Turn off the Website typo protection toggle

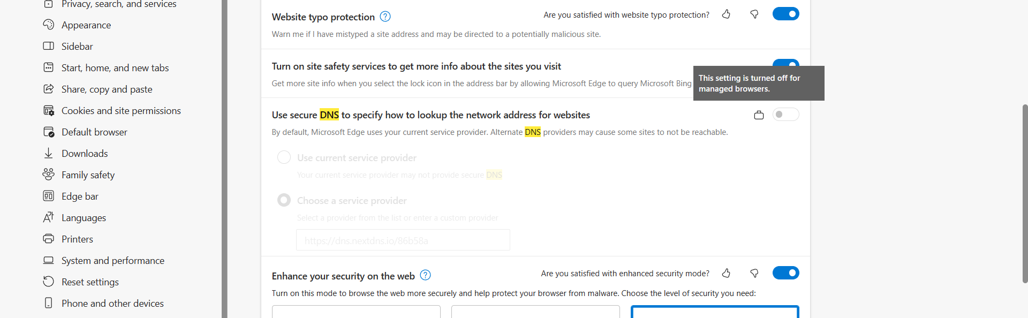(785, 14)
